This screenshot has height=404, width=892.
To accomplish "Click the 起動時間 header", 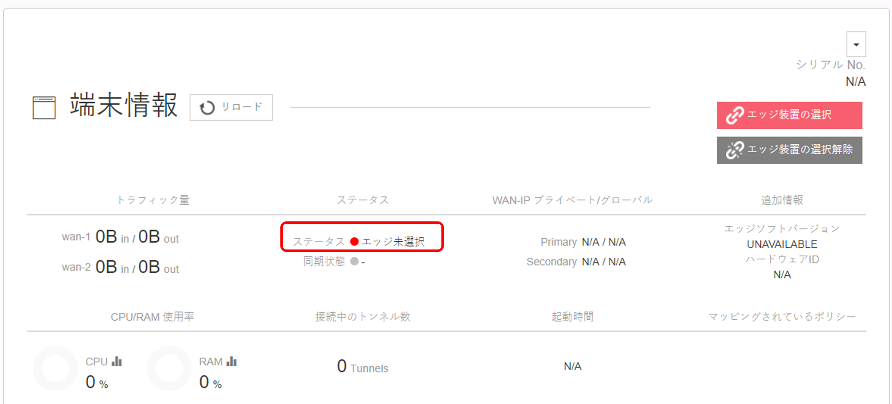I will pyautogui.click(x=572, y=317).
